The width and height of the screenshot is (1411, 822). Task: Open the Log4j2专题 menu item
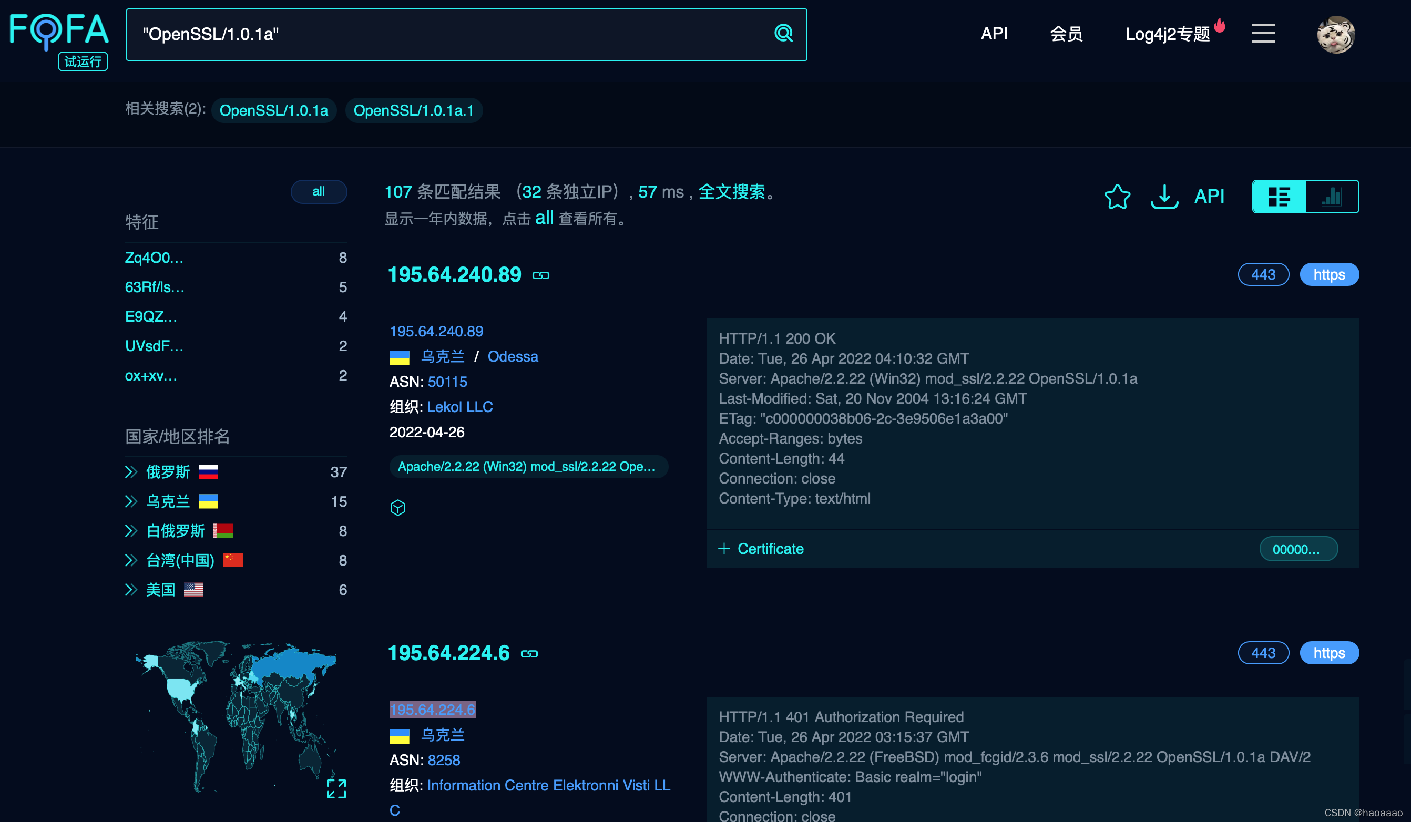click(x=1168, y=34)
